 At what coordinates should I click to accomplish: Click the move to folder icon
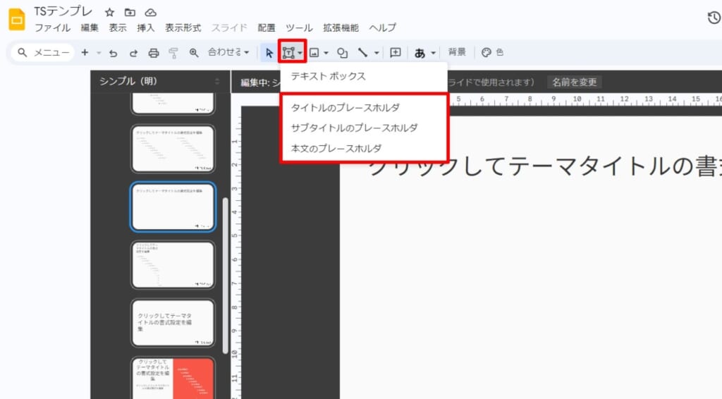tap(130, 13)
